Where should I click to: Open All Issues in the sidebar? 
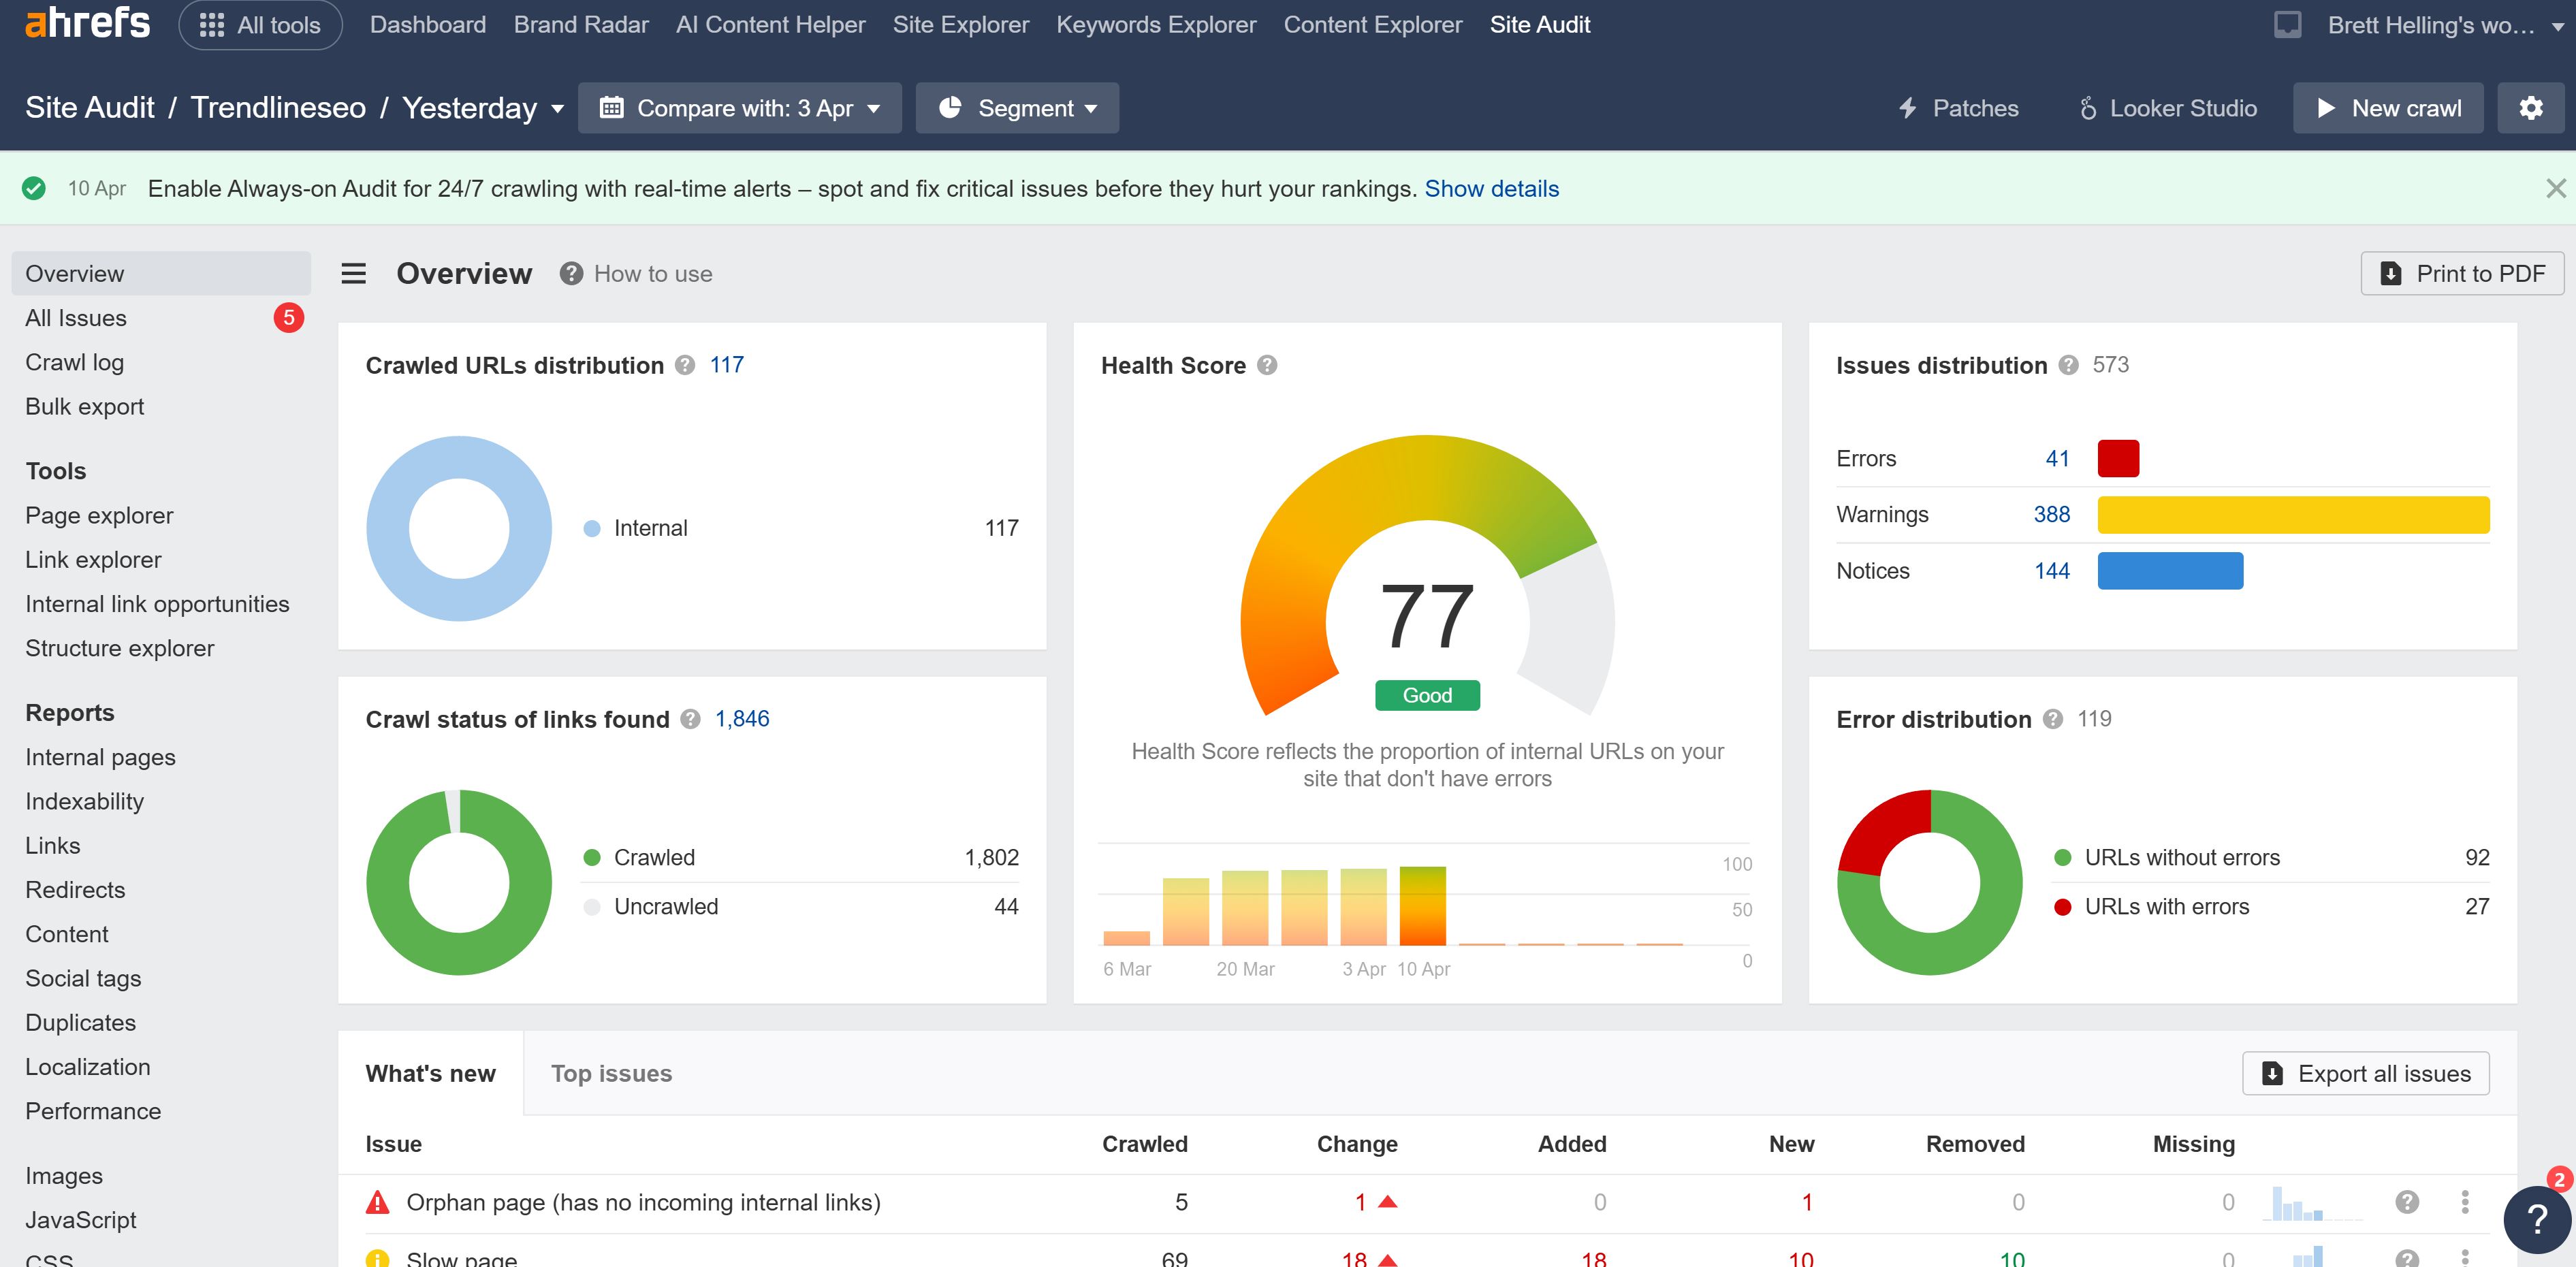coord(76,318)
